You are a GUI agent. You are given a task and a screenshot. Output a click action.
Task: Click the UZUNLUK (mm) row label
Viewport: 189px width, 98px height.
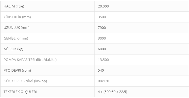[x=16, y=28]
